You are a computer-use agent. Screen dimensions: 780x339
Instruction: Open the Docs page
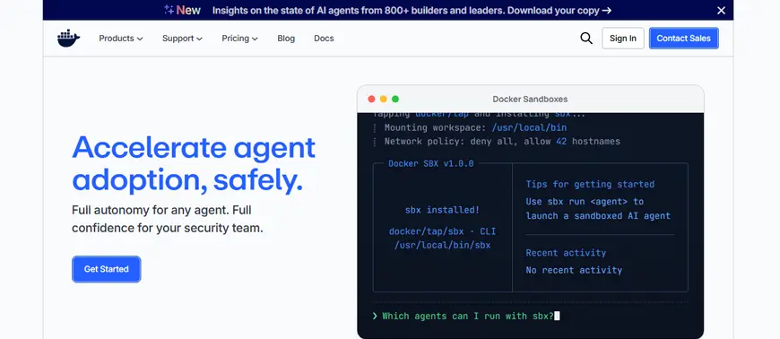click(324, 39)
